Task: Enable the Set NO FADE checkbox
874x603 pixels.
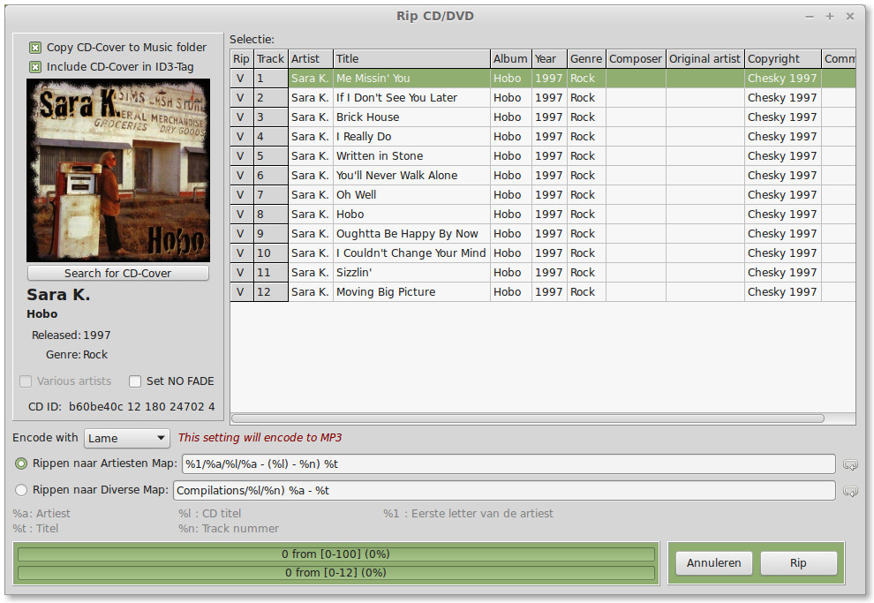Action: [135, 381]
